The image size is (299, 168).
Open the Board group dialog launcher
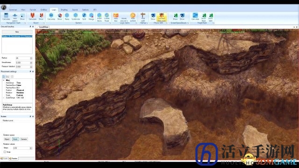[44, 23]
